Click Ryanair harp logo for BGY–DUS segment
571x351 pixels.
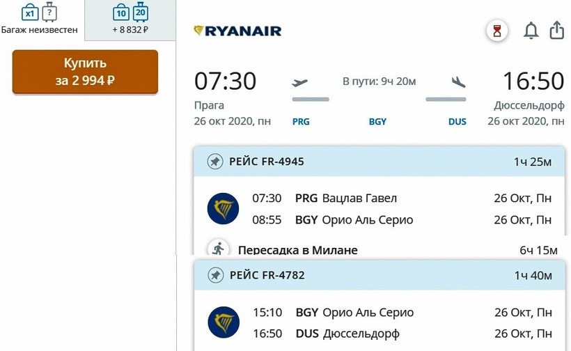223,322
